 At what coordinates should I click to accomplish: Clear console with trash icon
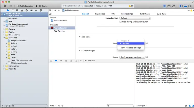pos(186,106)
